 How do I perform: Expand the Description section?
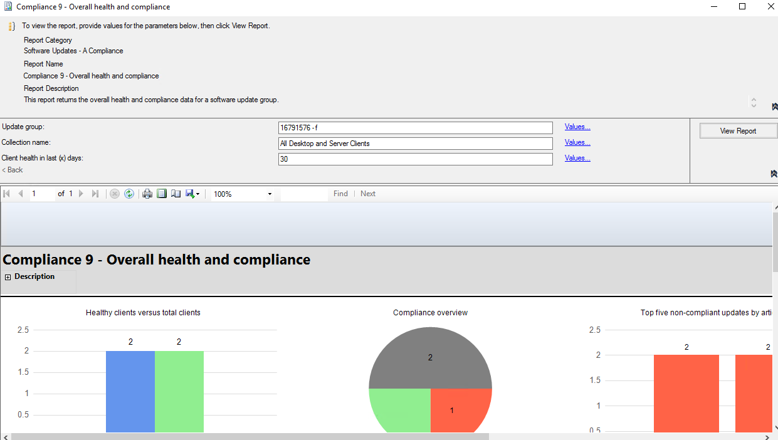pos(8,277)
